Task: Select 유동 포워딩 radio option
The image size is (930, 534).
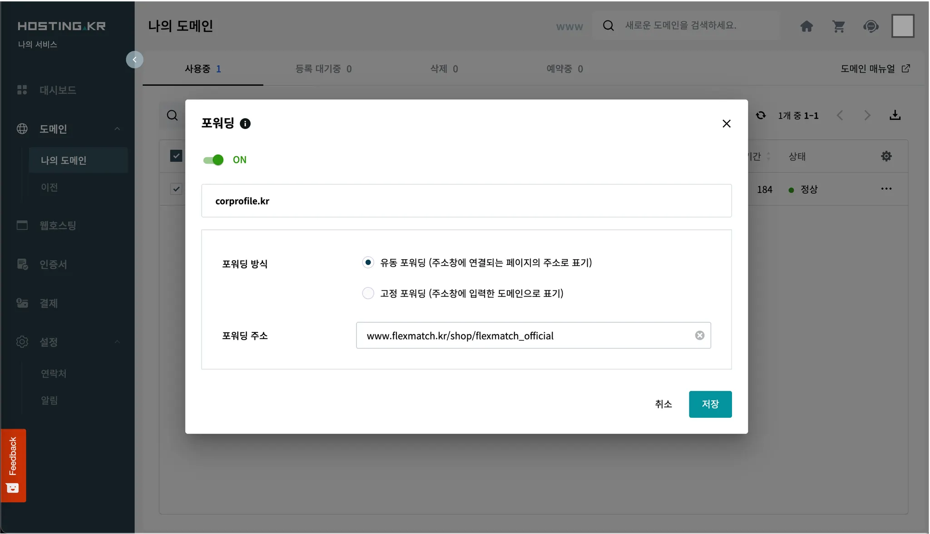Action: (368, 262)
